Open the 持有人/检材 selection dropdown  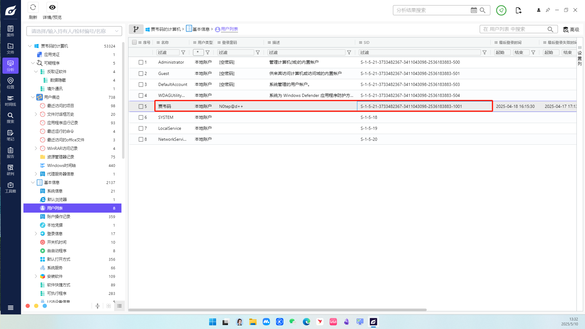(74, 31)
